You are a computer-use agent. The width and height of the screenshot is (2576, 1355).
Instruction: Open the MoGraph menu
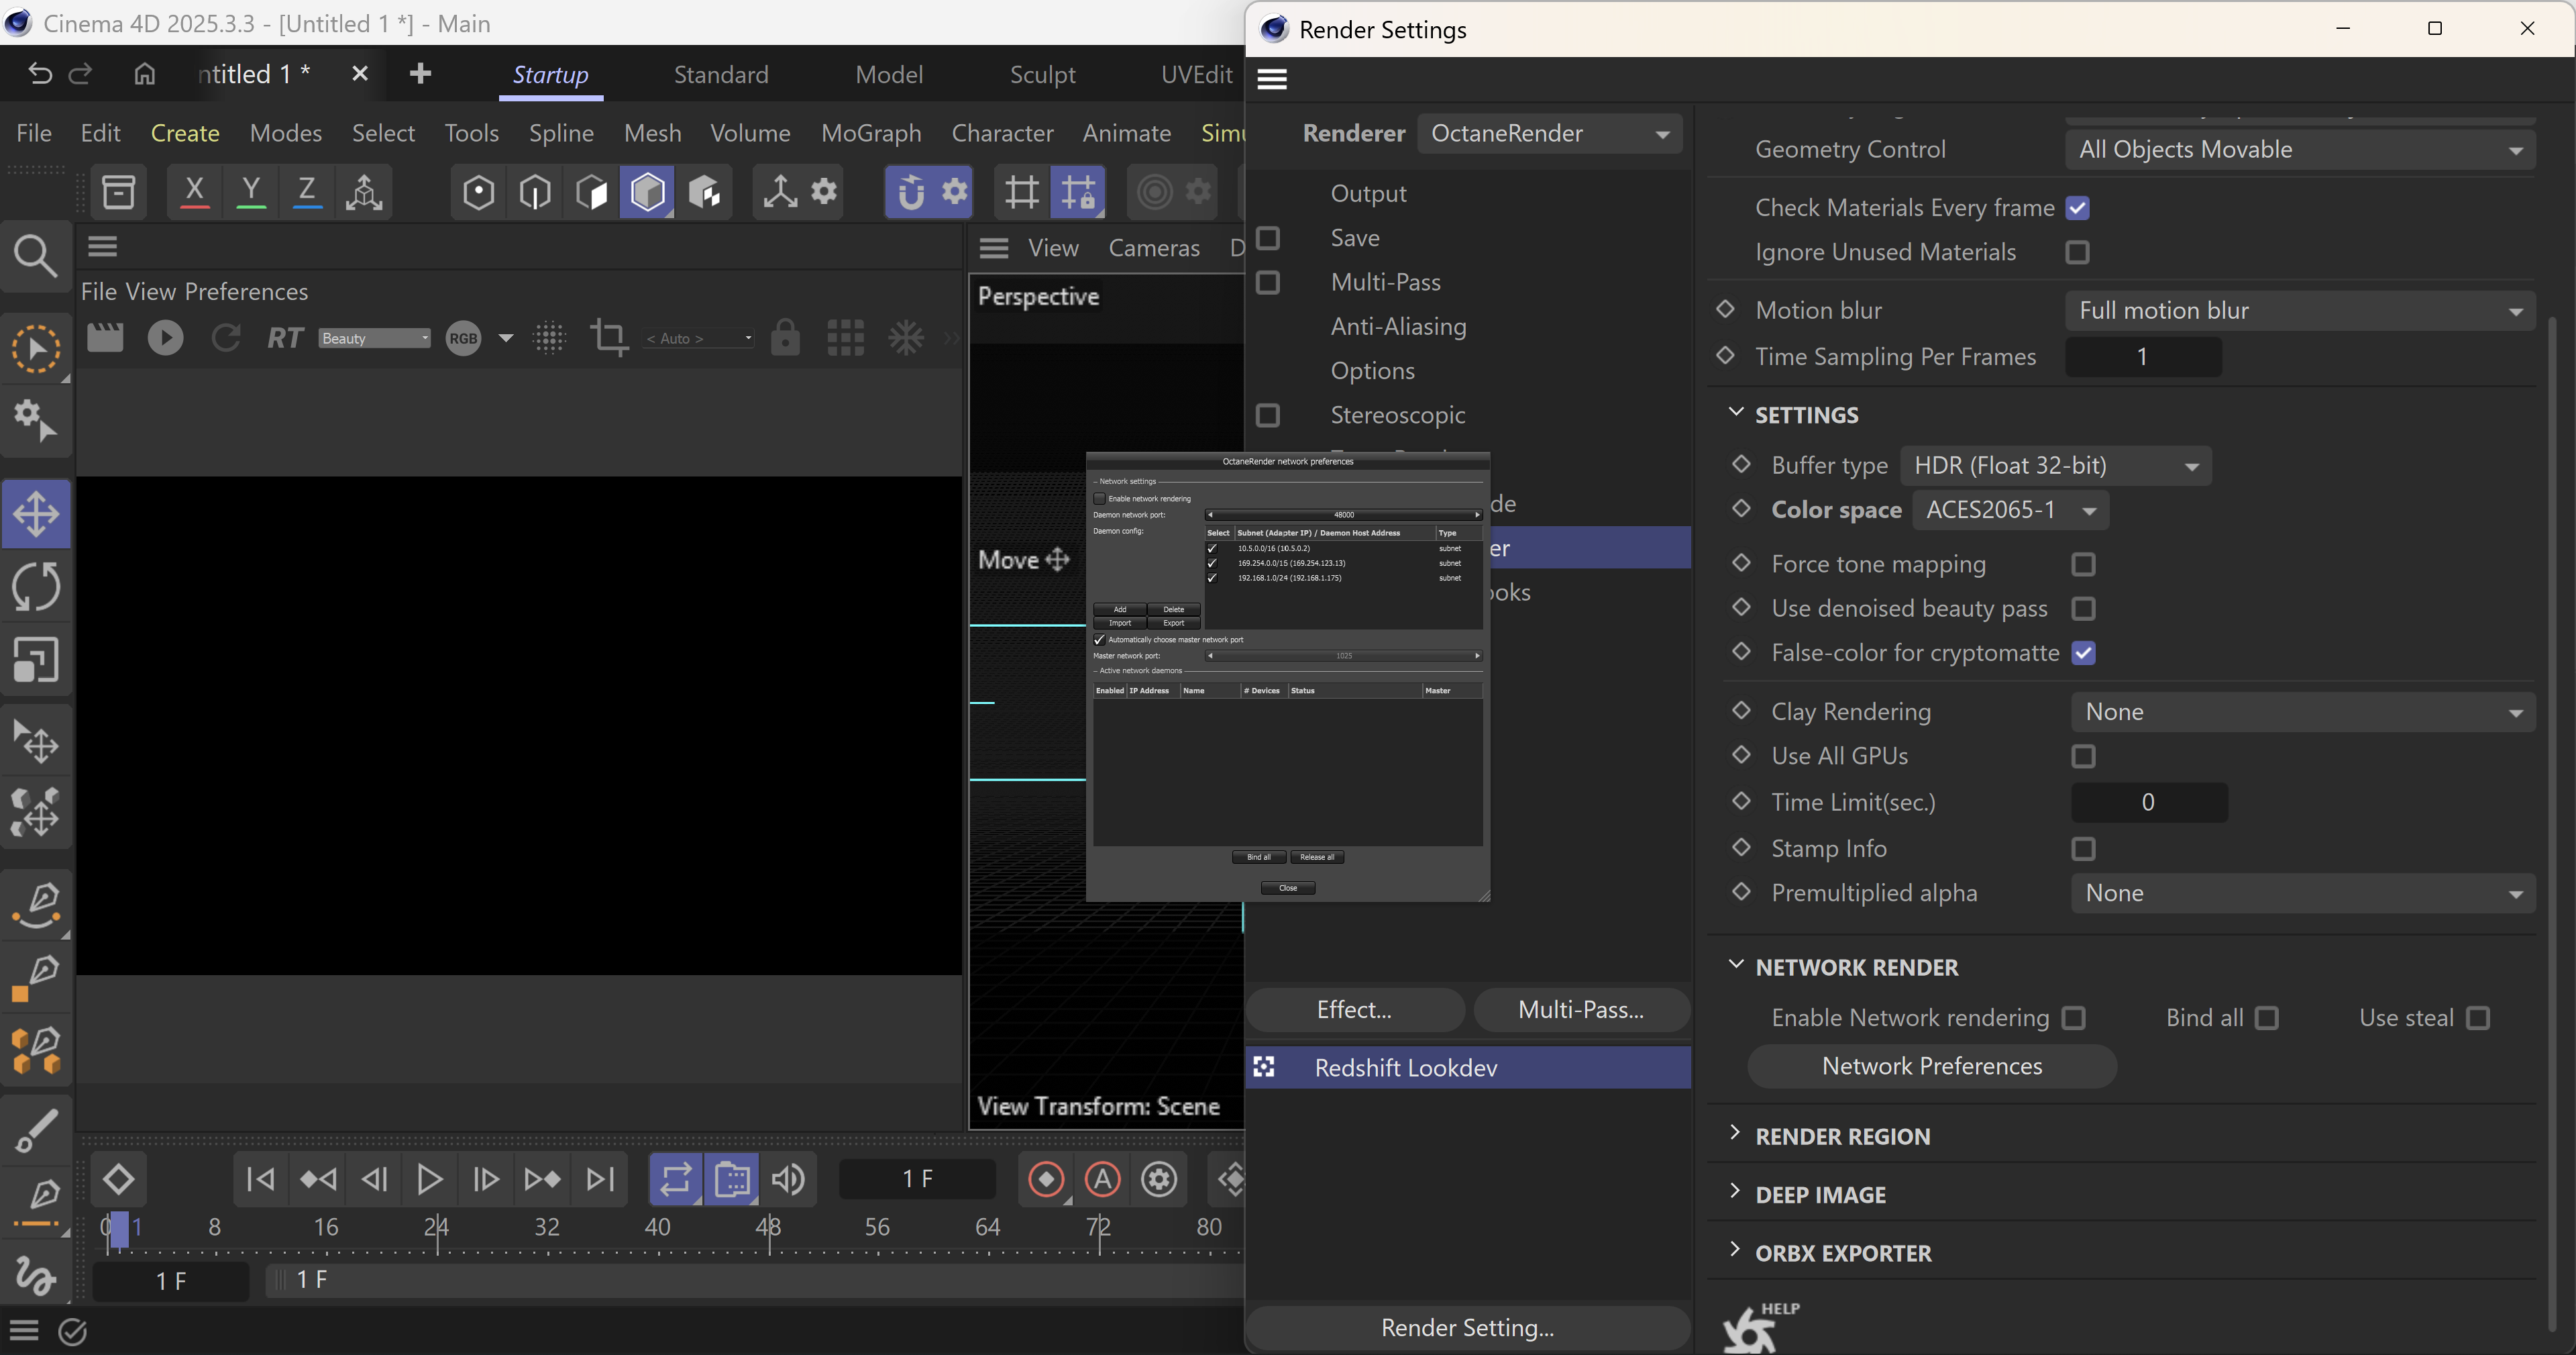(870, 133)
